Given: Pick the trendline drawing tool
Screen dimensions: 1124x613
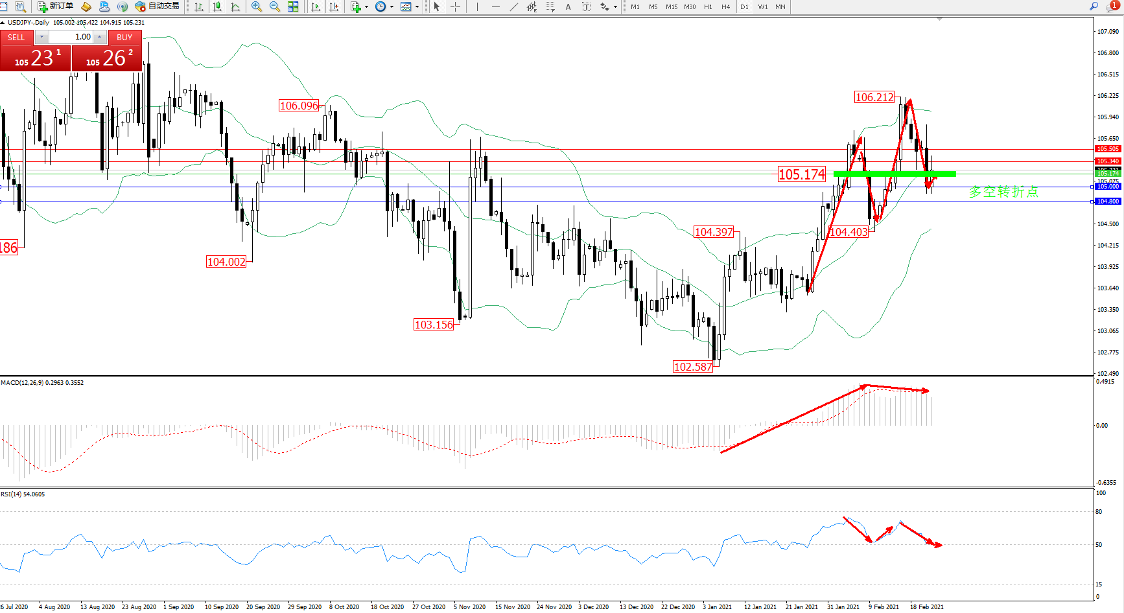Looking at the screenshot, I should pyautogui.click(x=513, y=6).
